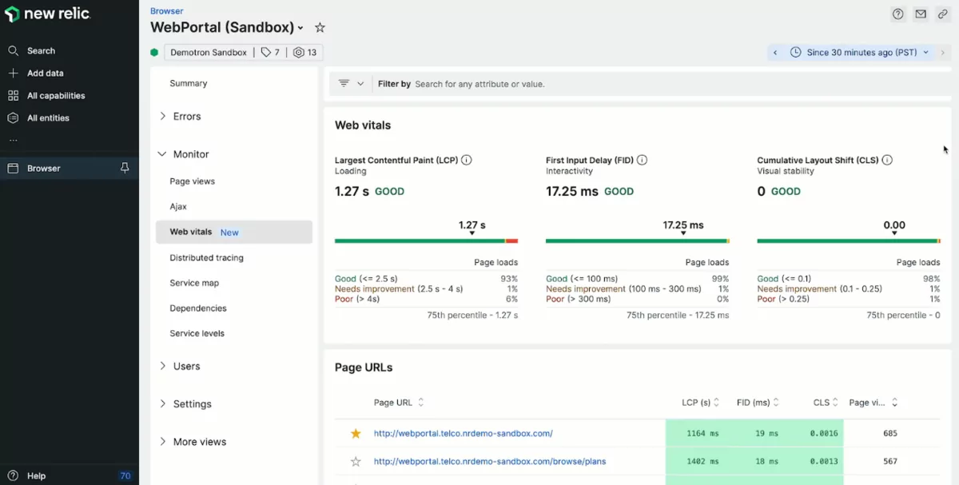
Task: Open the browse/plans page URL link
Action: pos(490,461)
